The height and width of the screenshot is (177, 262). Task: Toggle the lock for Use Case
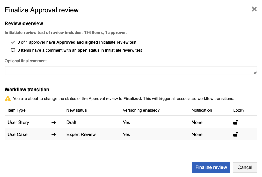coord(236,135)
